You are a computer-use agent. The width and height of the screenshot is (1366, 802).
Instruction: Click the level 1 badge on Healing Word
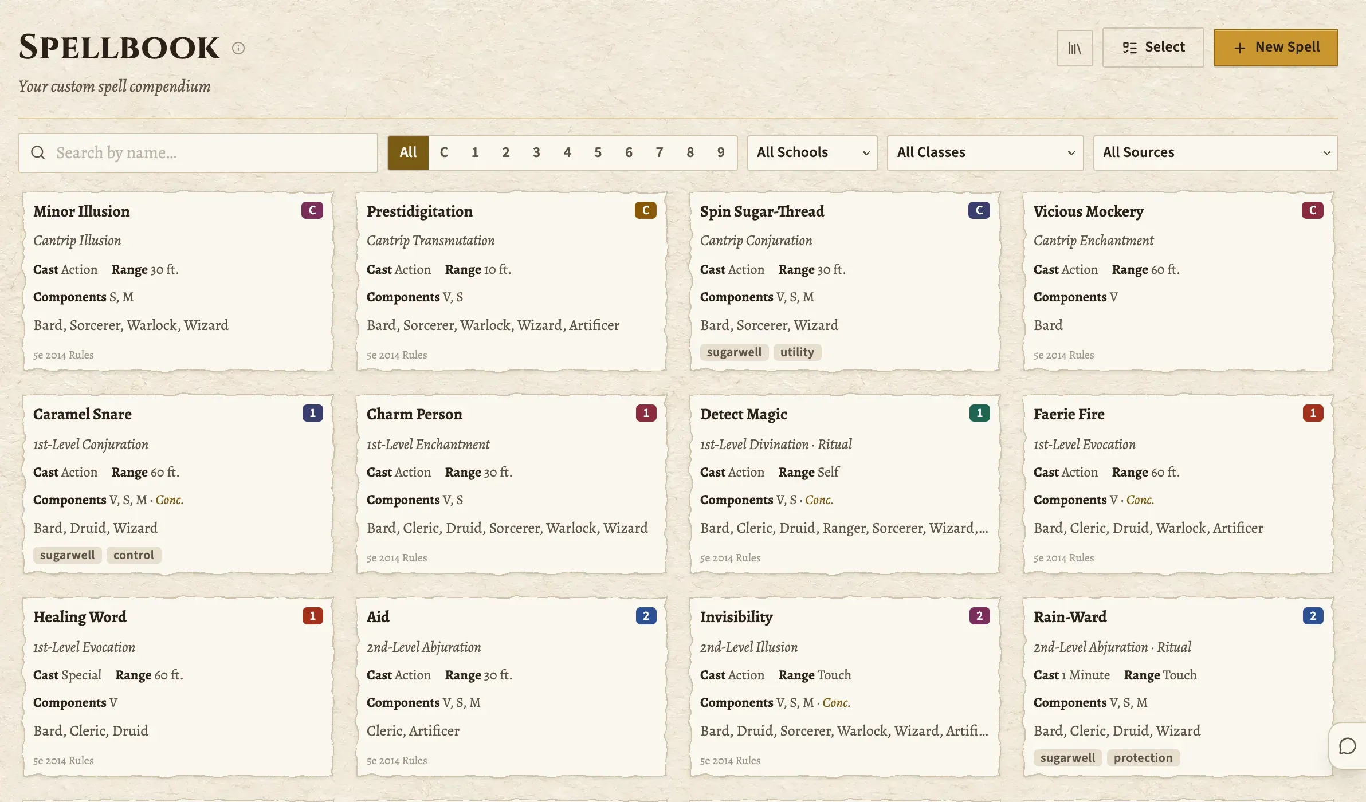point(313,616)
